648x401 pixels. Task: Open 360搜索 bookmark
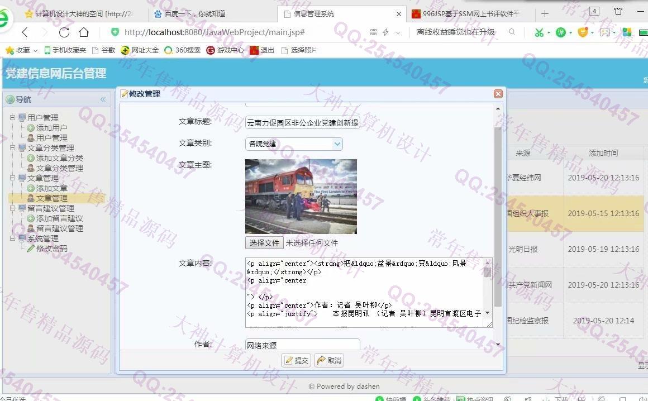point(182,50)
